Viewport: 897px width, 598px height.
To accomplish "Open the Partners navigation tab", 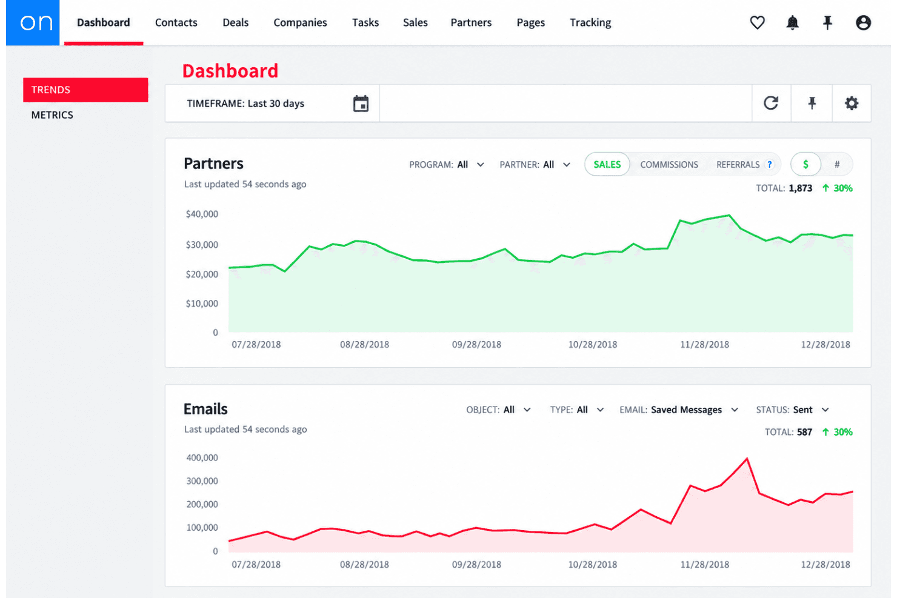I will (x=471, y=22).
